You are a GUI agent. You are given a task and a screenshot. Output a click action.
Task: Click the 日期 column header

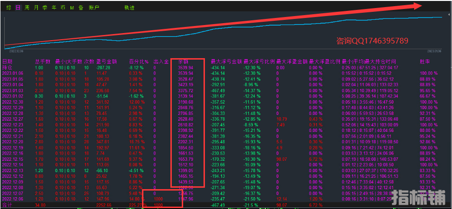click(8, 62)
